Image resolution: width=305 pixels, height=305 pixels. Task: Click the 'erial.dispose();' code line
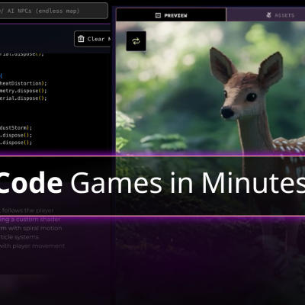click(x=24, y=98)
